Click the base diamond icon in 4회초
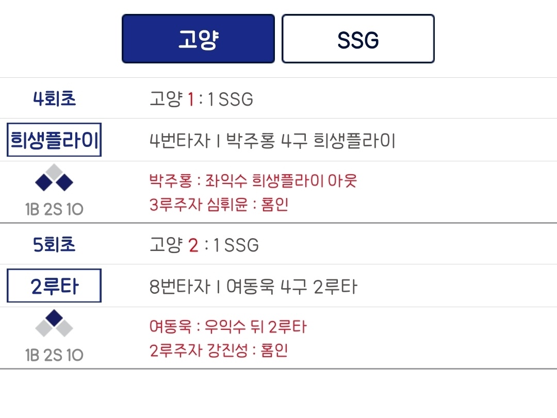The width and height of the screenshot is (557, 418). click(54, 178)
